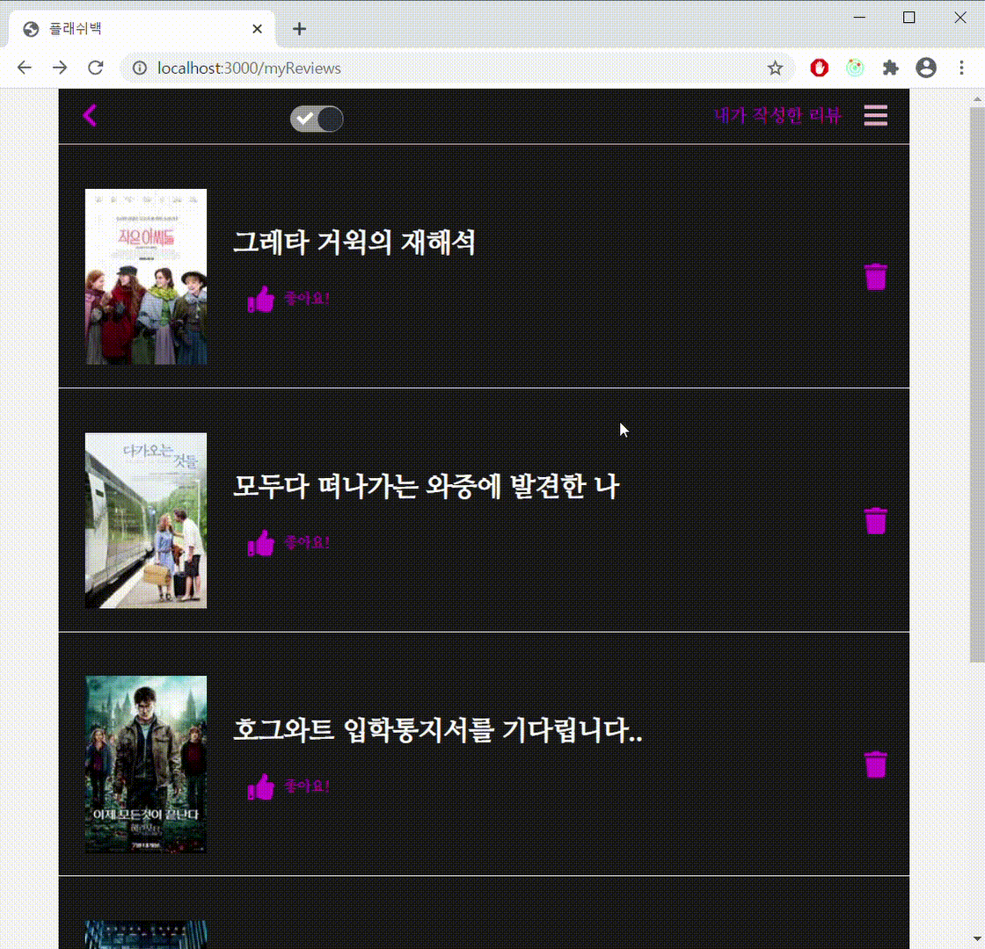The height and width of the screenshot is (949, 985).
Task: Select the '플래쉬백' browser tab
Action: click(x=142, y=29)
